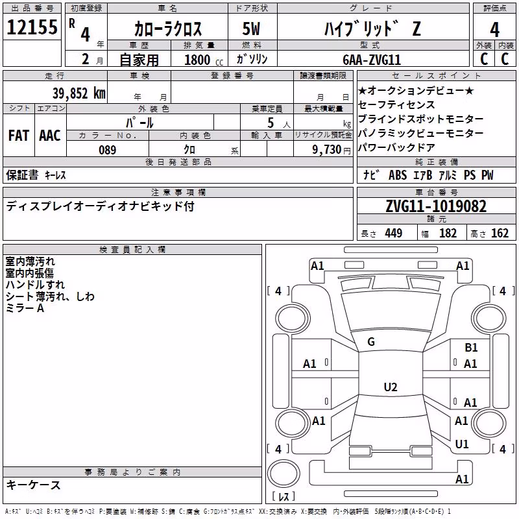Select inspector note 室内内張傷

pyautogui.click(x=29, y=273)
